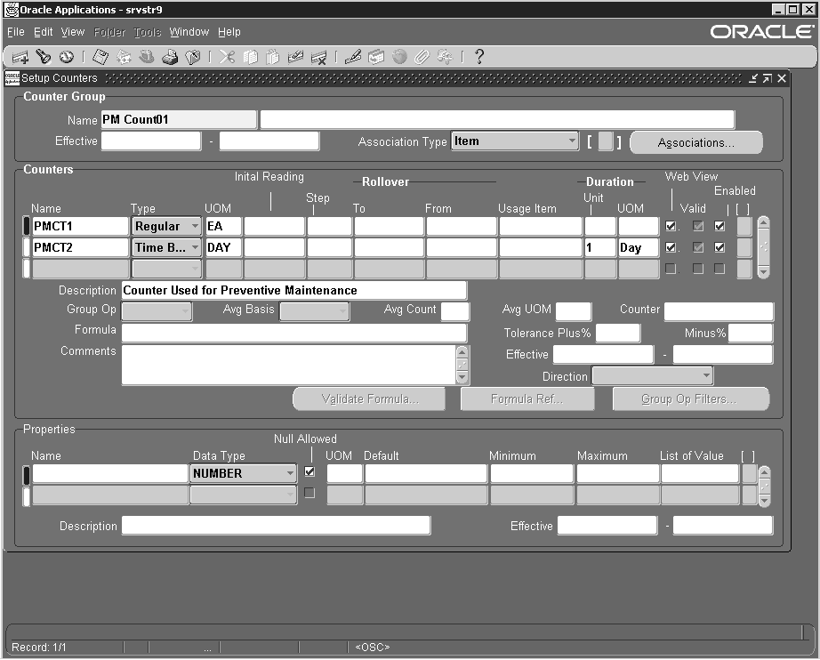Toggle Valid checkbox for PMCT2

(698, 247)
